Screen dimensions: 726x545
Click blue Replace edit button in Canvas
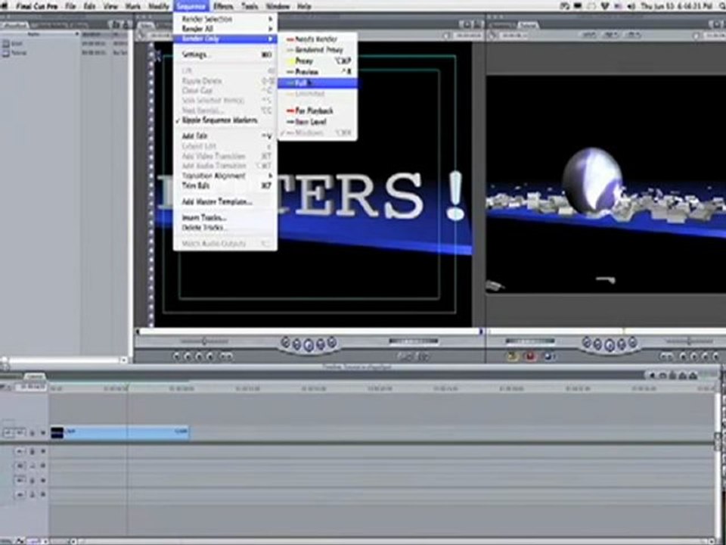[548, 356]
